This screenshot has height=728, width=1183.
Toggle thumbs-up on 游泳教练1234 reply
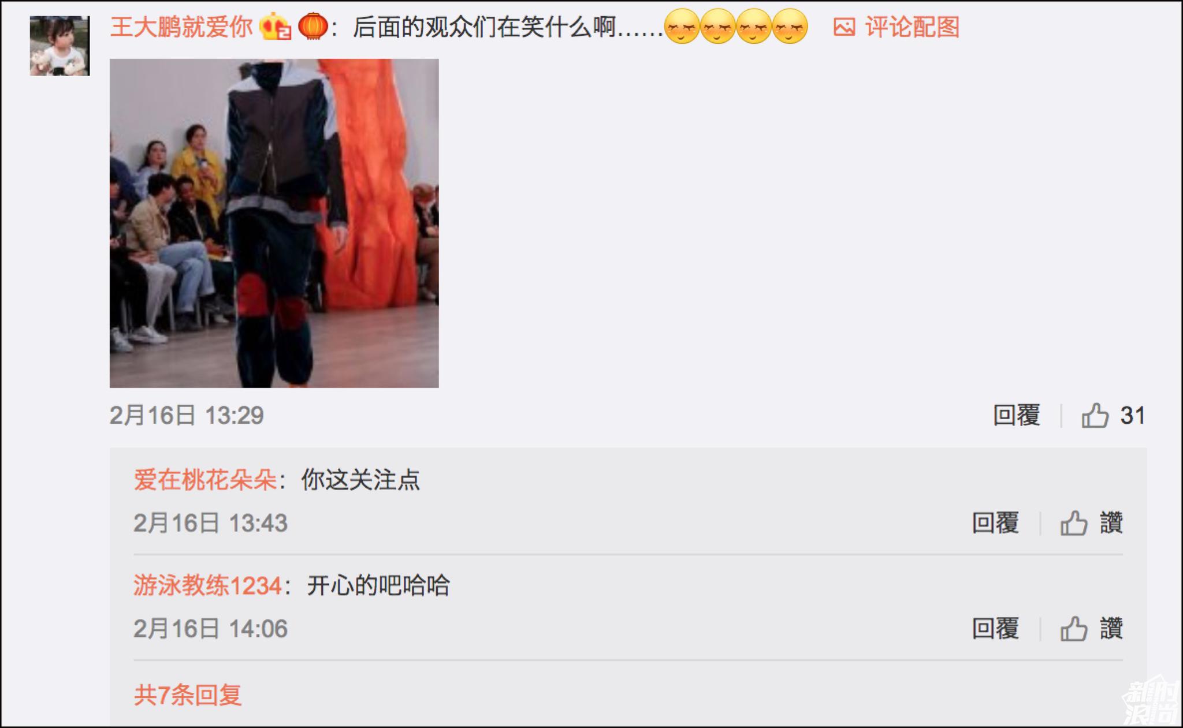1074,629
